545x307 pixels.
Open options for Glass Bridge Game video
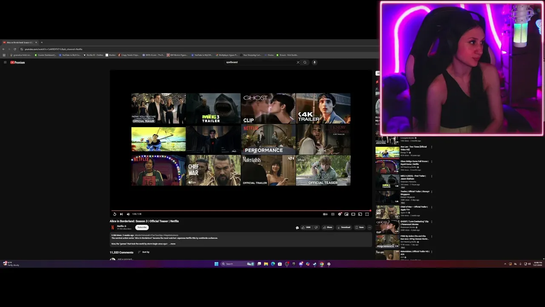pos(431,162)
